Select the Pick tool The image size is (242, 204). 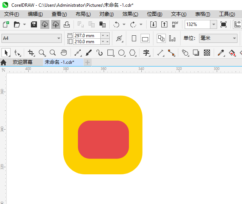(6, 53)
